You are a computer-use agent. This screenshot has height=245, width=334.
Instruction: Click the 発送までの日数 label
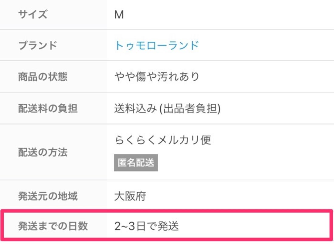pyautogui.click(x=53, y=226)
